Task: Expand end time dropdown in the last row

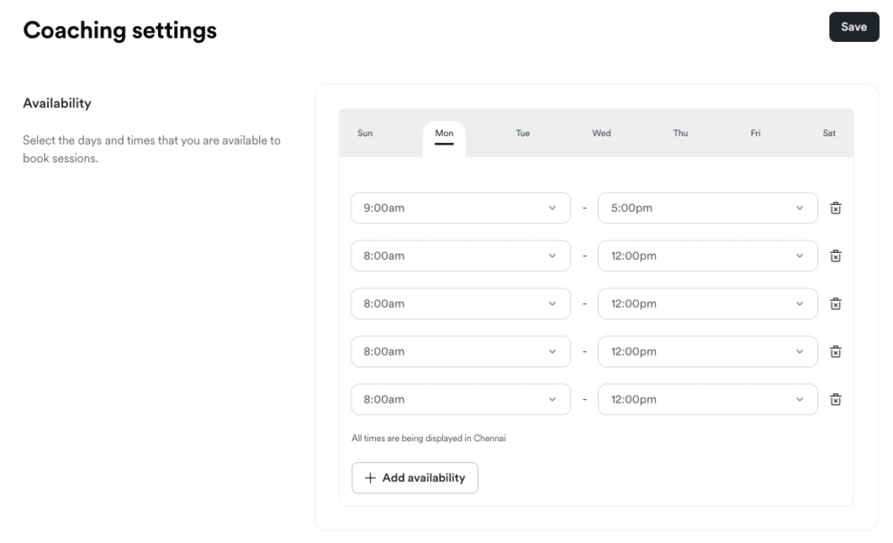Action: click(707, 400)
